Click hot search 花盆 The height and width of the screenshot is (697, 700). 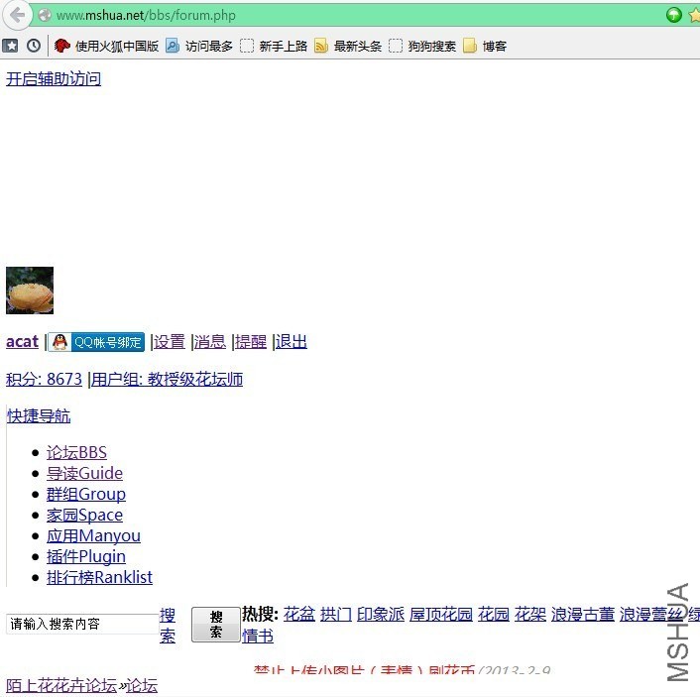pyautogui.click(x=299, y=615)
